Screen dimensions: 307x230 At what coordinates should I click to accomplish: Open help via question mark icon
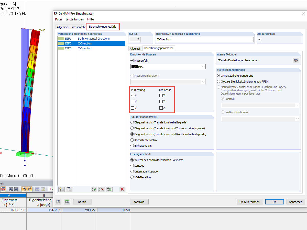58,202
